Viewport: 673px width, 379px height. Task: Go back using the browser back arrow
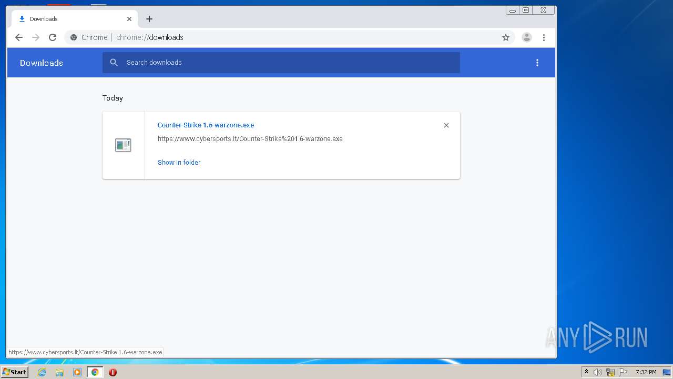(x=19, y=37)
